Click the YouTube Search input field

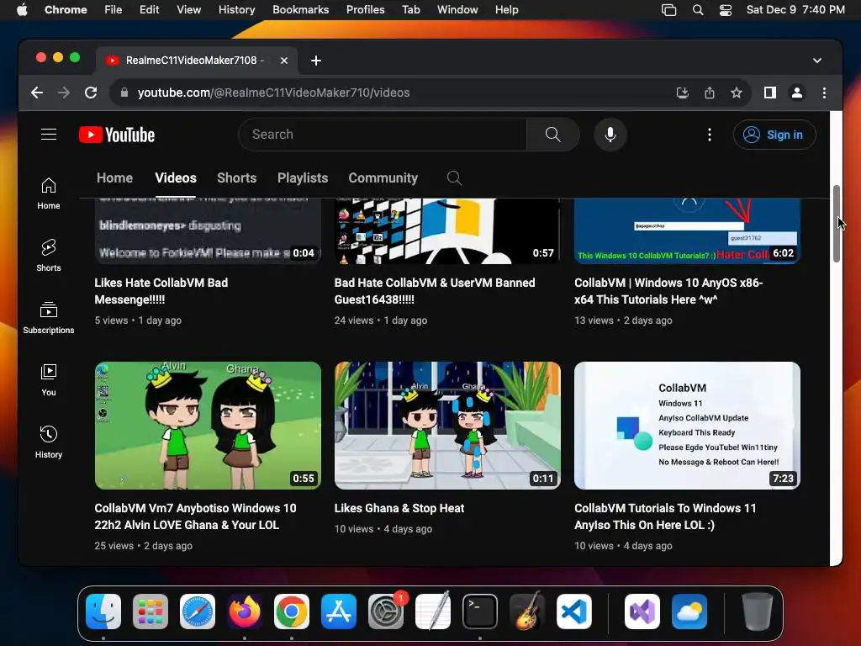coord(383,135)
